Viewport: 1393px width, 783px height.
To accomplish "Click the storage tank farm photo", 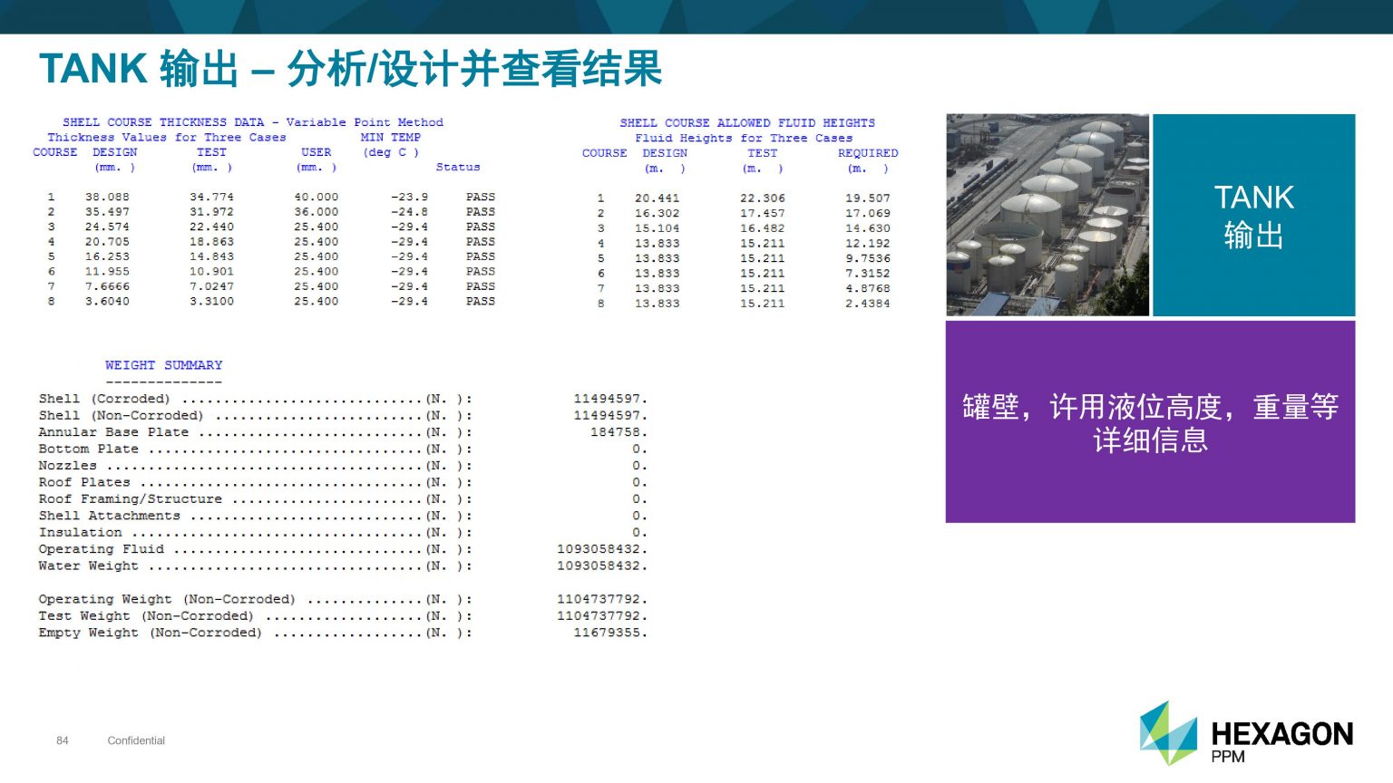I will [1047, 215].
